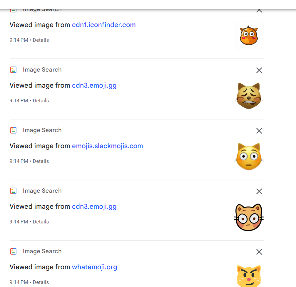Open the cat with glasses thumbnail
Viewport: 296px width, 287px height.
(249, 217)
